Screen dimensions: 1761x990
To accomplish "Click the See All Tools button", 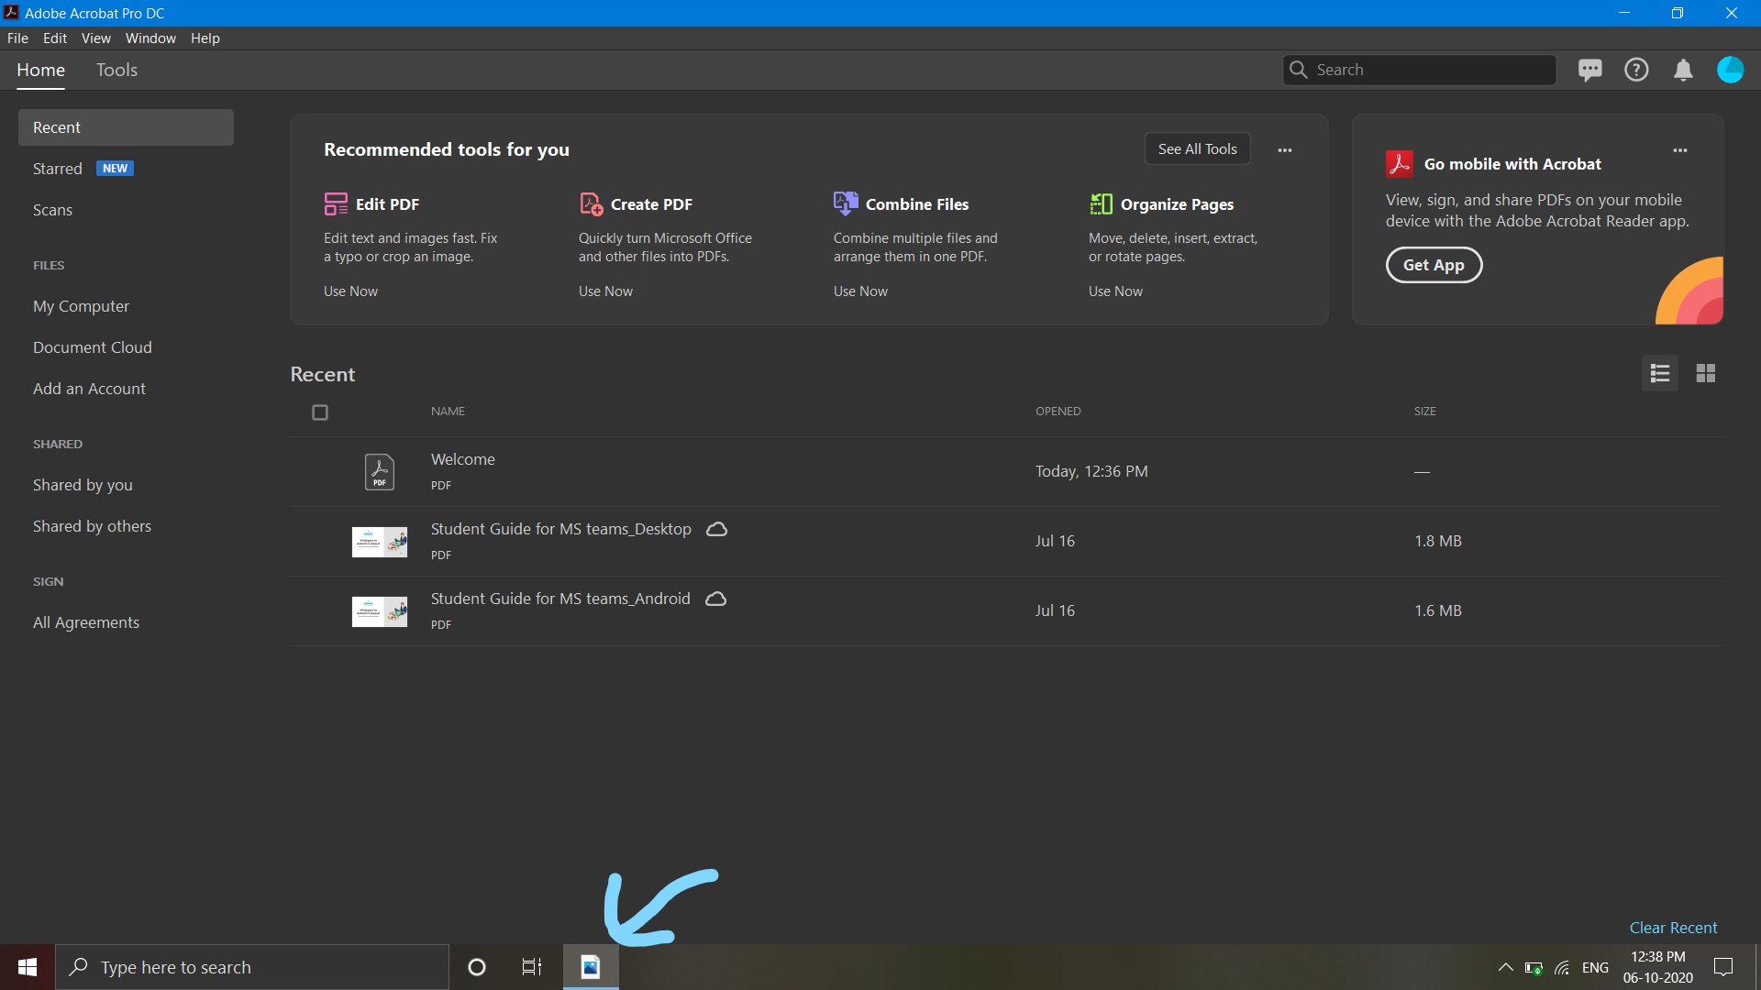I will click(x=1197, y=148).
